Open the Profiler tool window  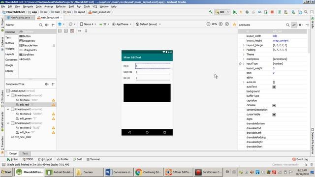coord(63,159)
